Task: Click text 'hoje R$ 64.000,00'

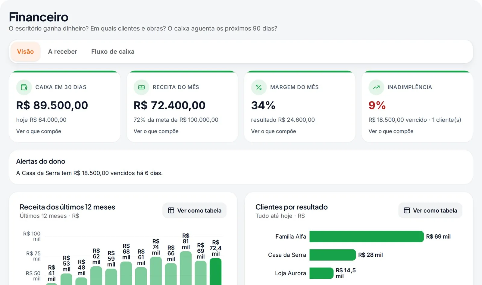Action: click(x=41, y=120)
